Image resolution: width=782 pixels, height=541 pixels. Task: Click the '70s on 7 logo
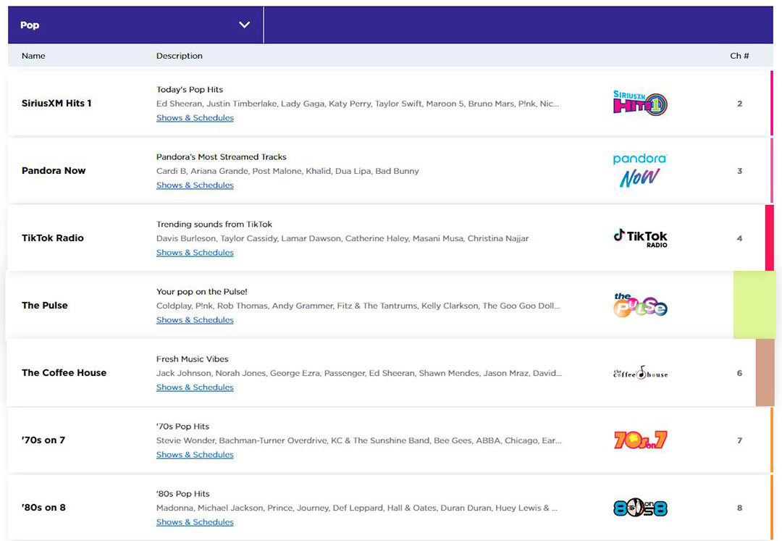640,440
